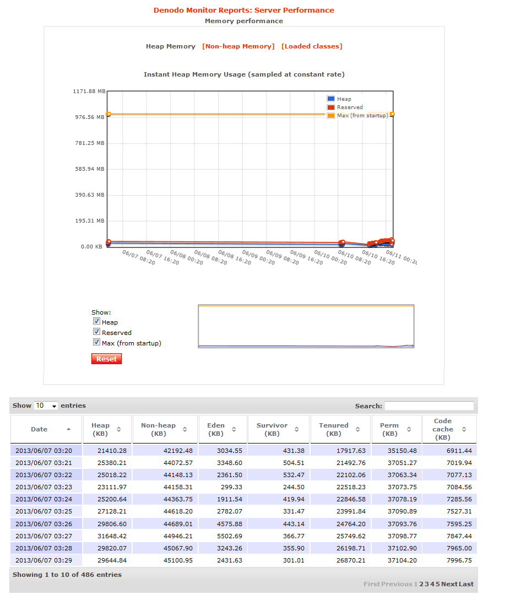The width and height of the screenshot is (505, 600).
Task: Select row date 2013/06/07 03:28
Action: point(44,548)
